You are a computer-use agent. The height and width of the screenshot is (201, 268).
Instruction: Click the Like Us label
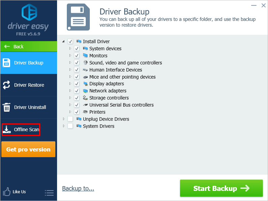click(19, 192)
